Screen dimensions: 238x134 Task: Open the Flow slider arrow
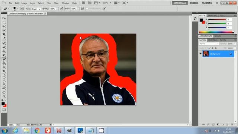click(78, 9)
